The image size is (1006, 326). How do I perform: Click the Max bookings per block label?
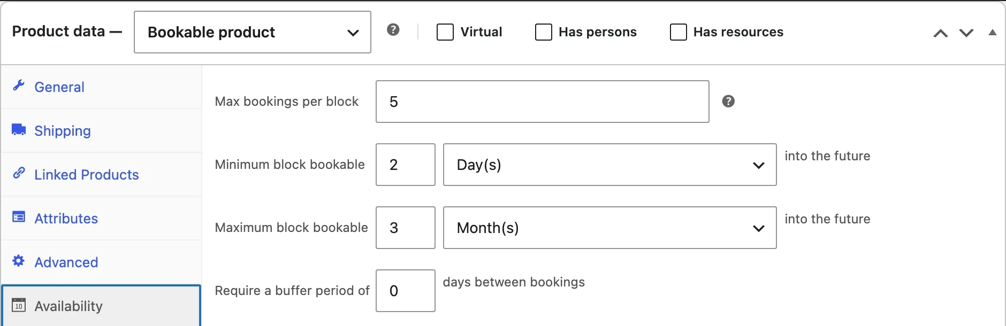287,102
